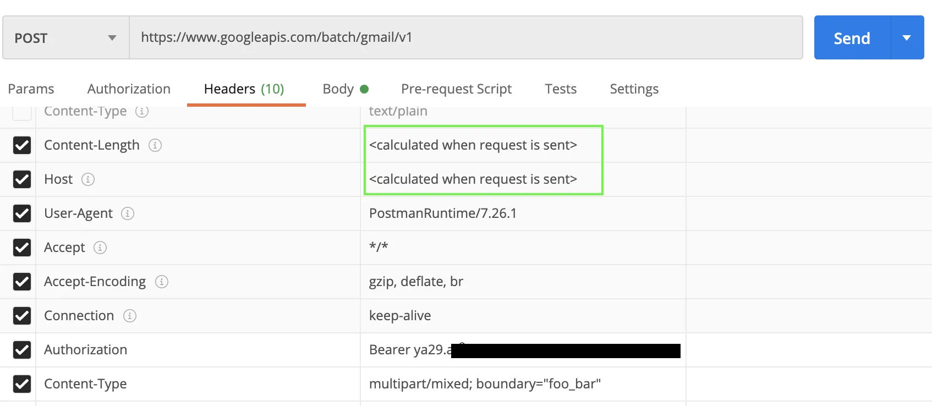Screen dimensions: 932x406
Task: Click the info icon beside Connection
Action: click(130, 316)
